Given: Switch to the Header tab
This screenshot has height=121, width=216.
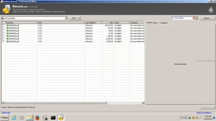Looking at the screenshot, I should pos(164,23).
